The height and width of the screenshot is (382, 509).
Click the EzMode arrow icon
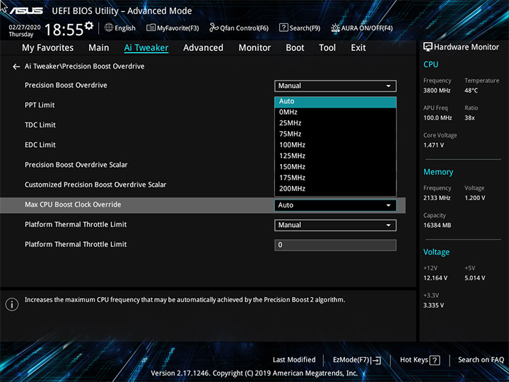[x=376, y=360]
